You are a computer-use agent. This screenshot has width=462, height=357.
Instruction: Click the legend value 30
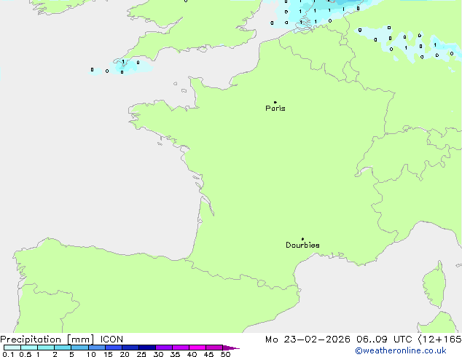pyautogui.click(x=158, y=354)
